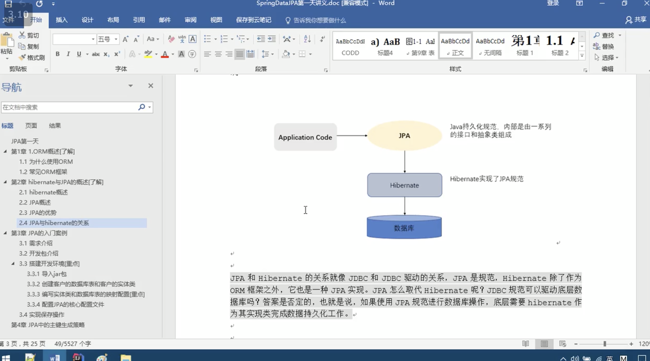Click the Paste (粘贴) clipboard icon
650x361 pixels.
coord(7,40)
